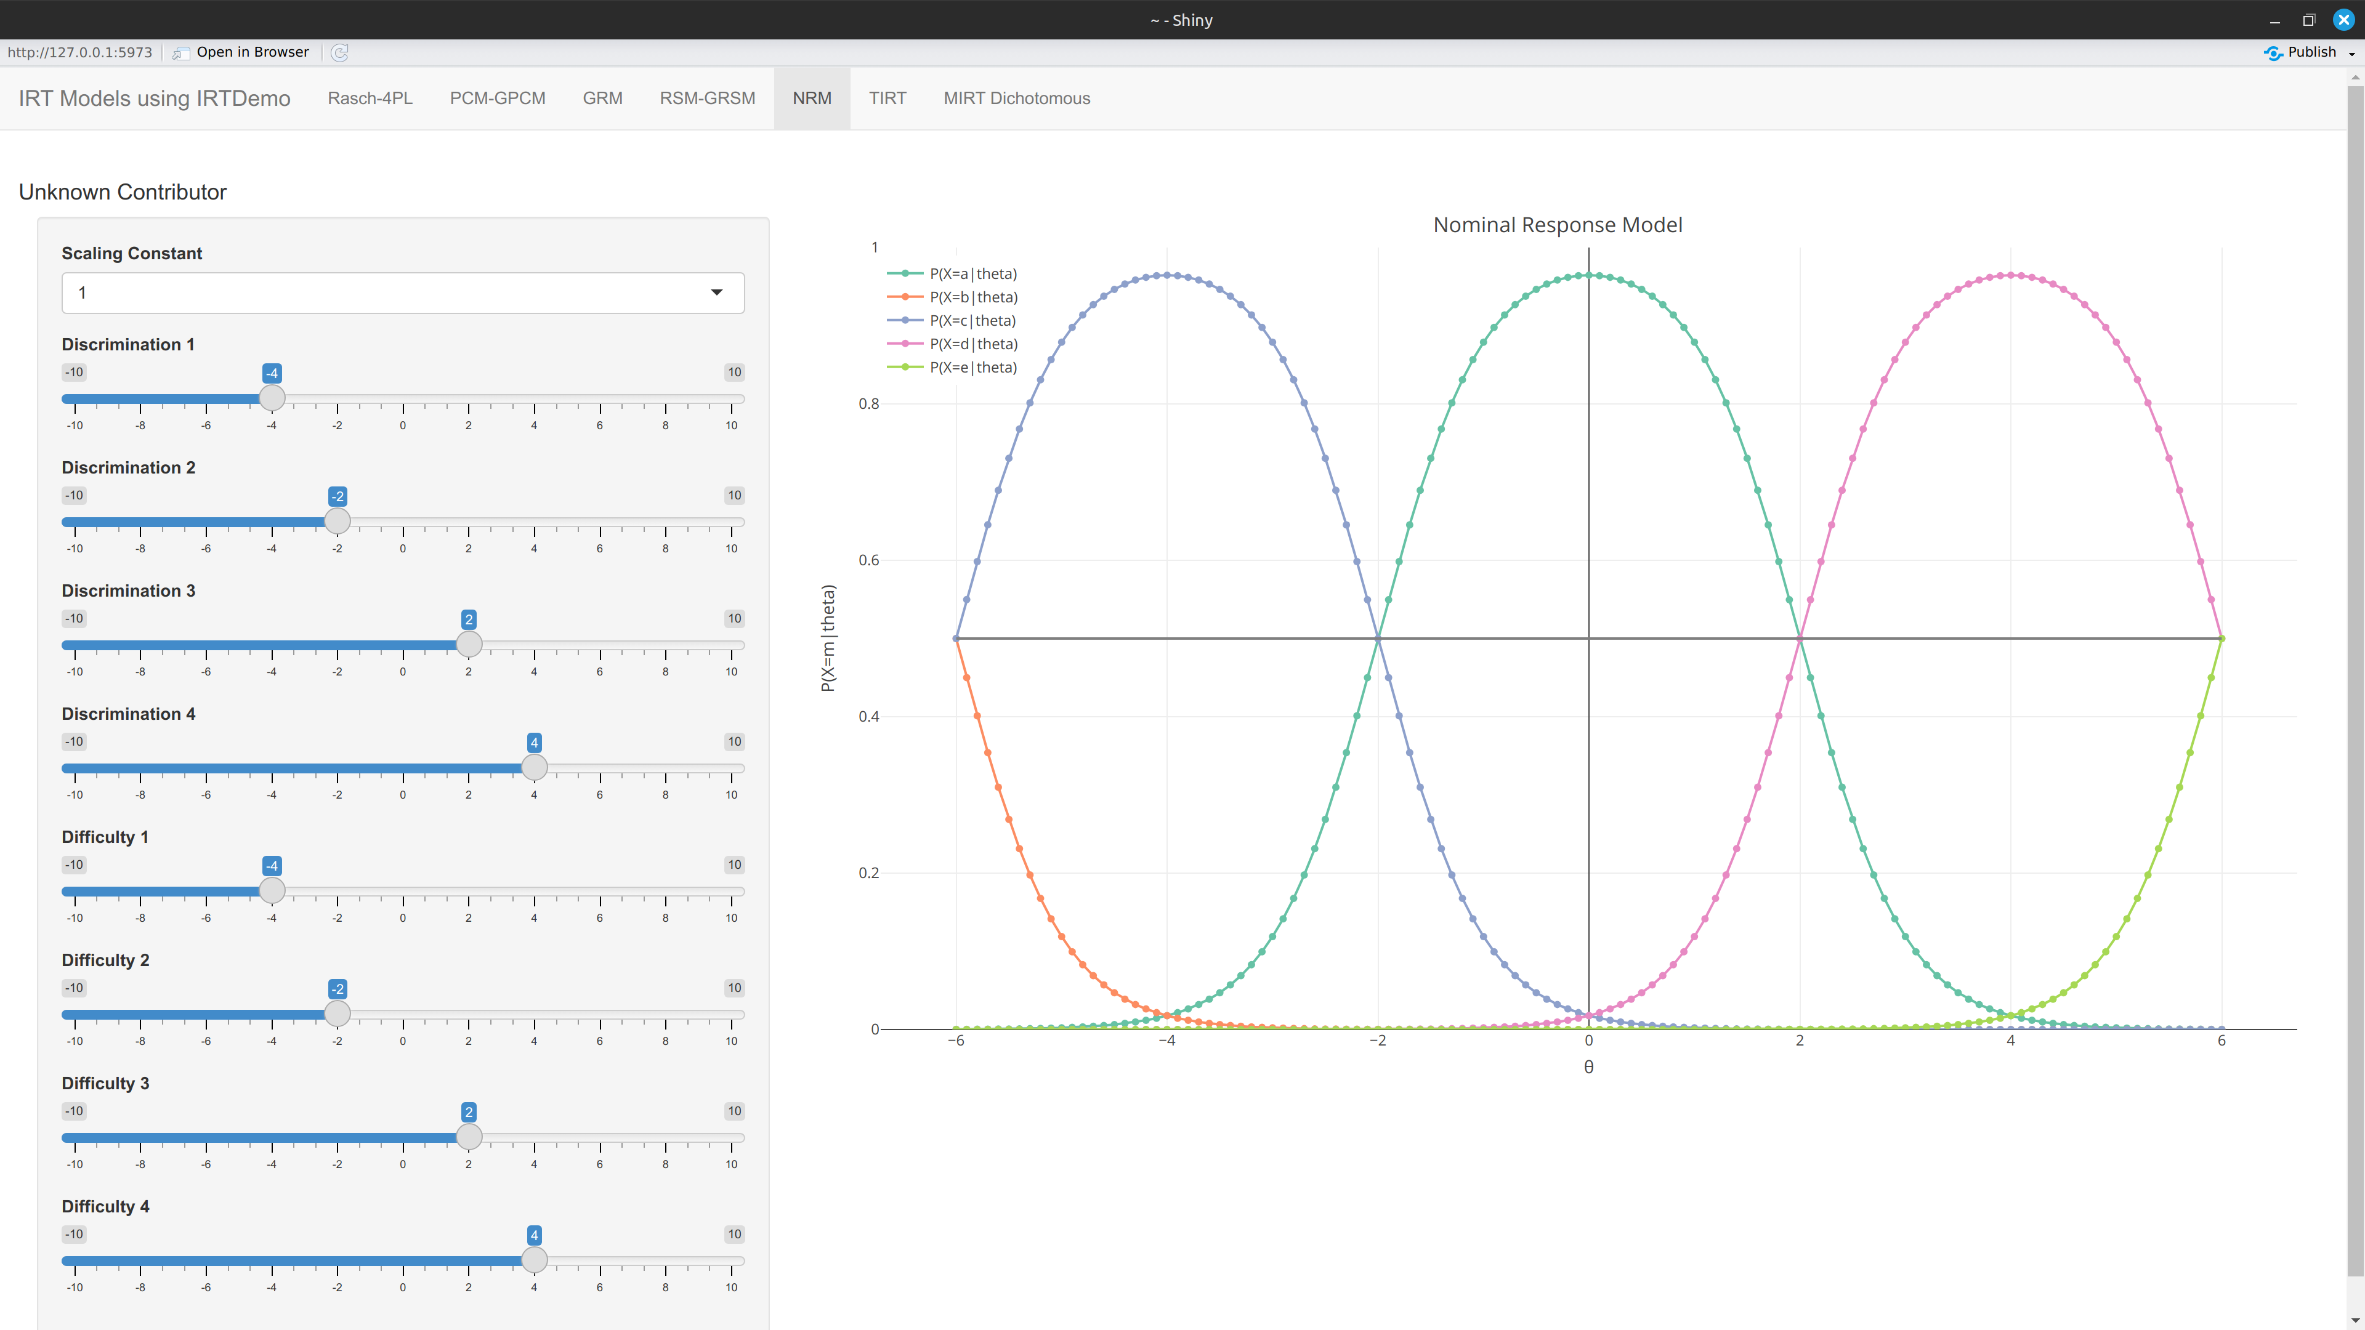Toggle P(X=c|theta) legend trace

pos(952,320)
